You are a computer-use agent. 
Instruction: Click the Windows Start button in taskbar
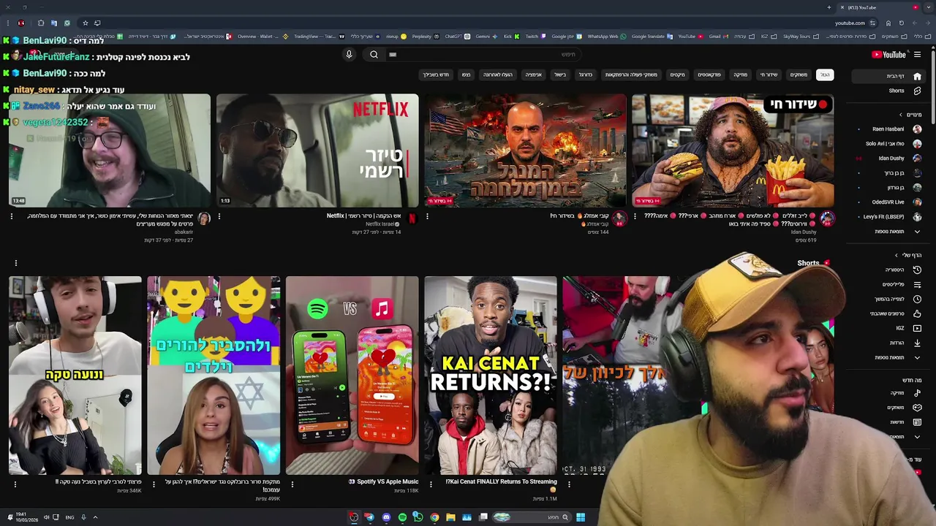pos(580,517)
